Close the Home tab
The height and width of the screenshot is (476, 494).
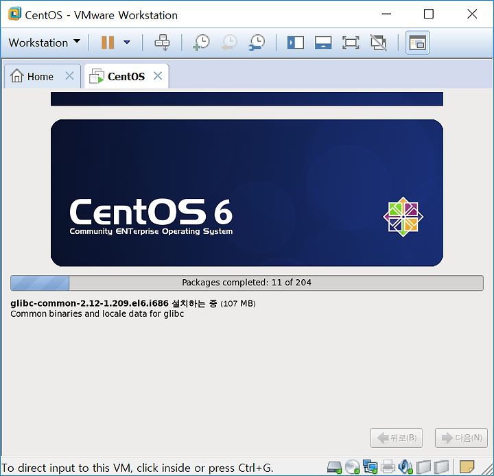69,76
